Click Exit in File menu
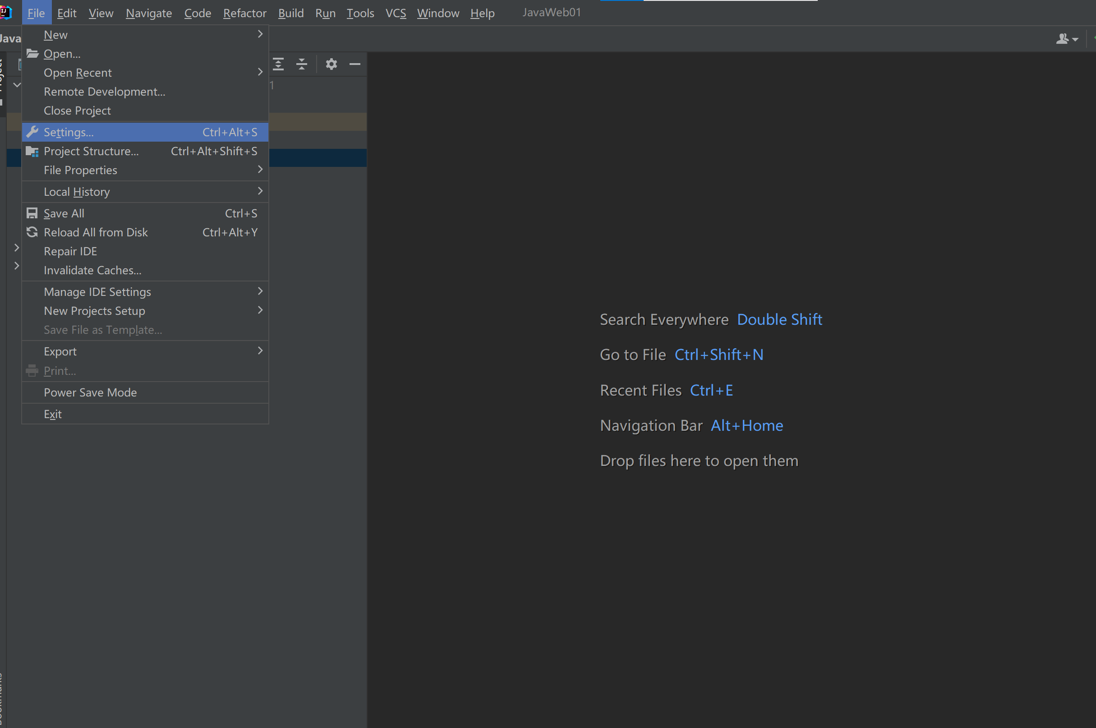Viewport: 1096px width, 728px height. tap(52, 414)
